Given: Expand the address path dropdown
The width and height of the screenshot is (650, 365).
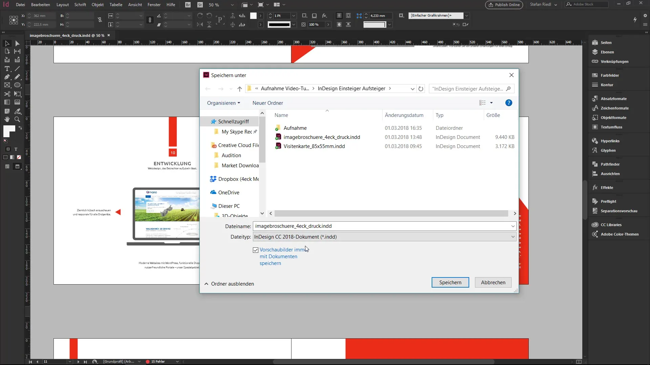Looking at the screenshot, I should (412, 89).
